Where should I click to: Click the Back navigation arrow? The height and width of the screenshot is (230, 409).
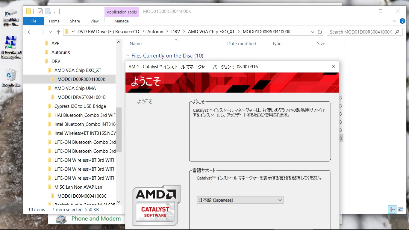pyautogui.click(x=30, y=32)
